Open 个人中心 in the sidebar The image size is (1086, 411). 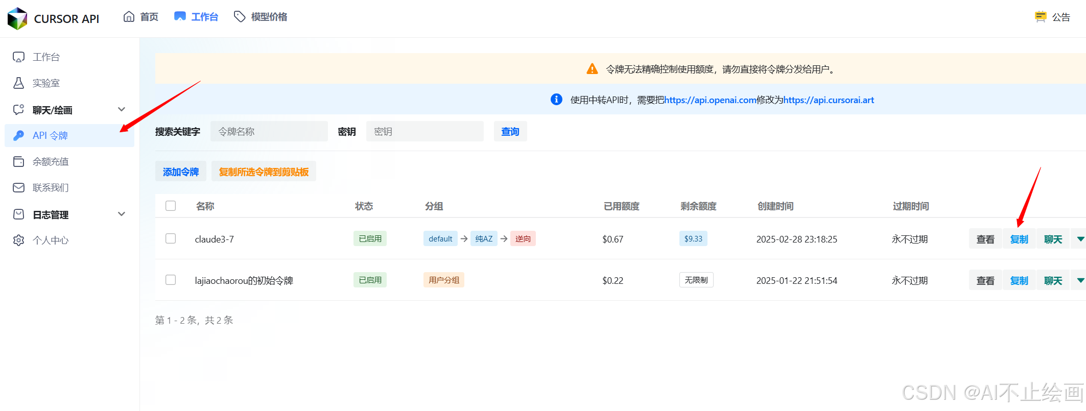click(x=69, y=240)
